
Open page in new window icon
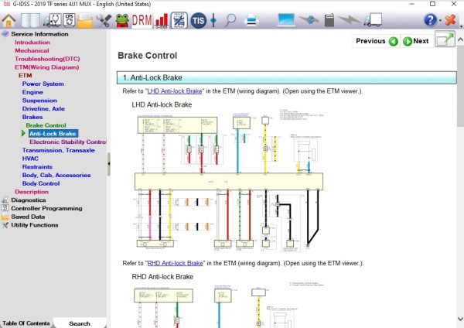pos(445,39)
